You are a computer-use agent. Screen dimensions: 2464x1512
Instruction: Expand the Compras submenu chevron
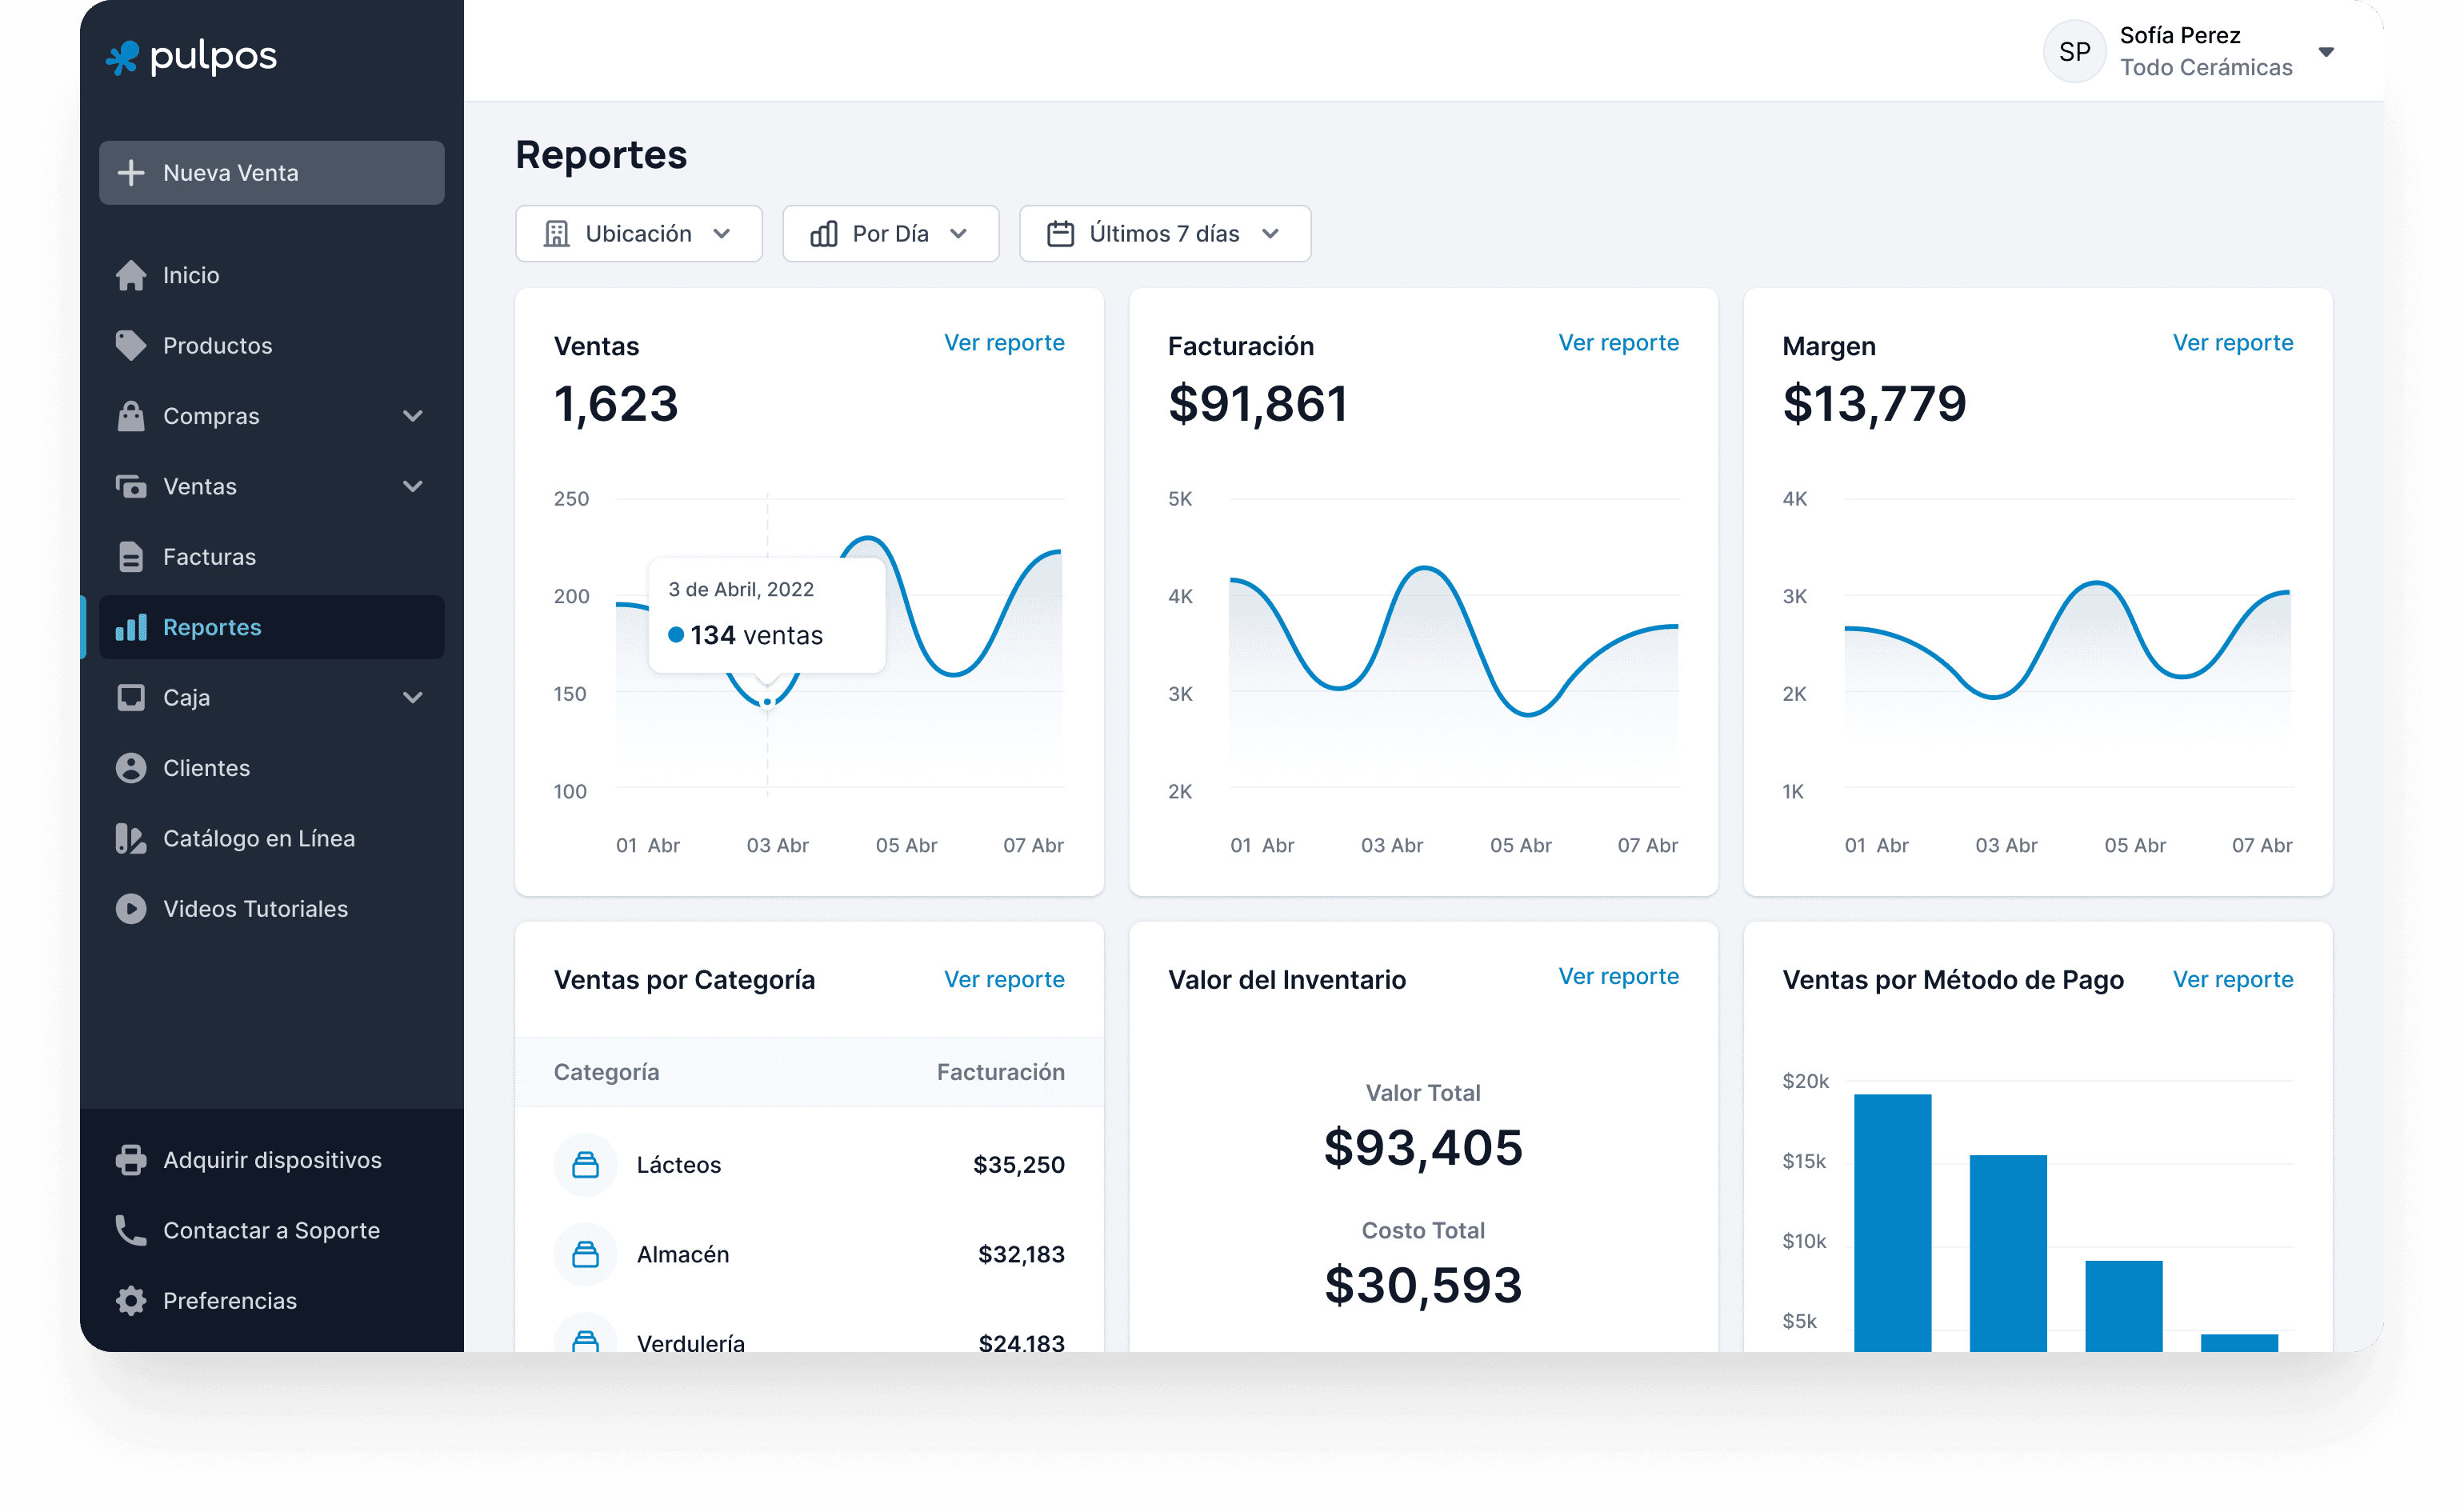[x=413, y=416]
